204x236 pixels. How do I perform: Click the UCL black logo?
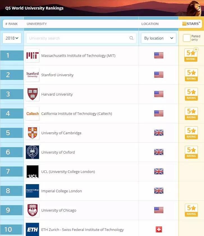coord(32,172)
